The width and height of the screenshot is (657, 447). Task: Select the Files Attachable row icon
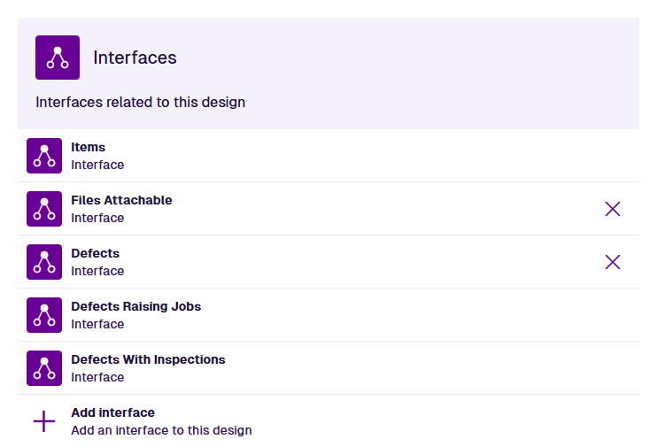[44, 209]
